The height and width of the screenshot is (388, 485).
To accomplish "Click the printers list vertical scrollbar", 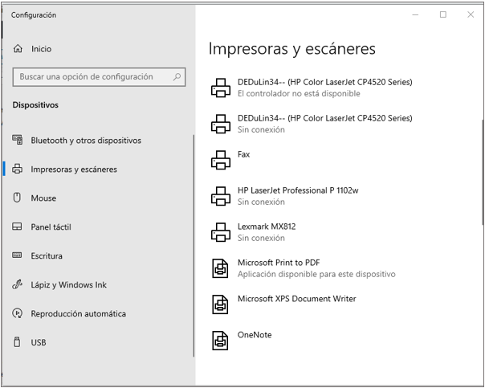I will point(483,172).
